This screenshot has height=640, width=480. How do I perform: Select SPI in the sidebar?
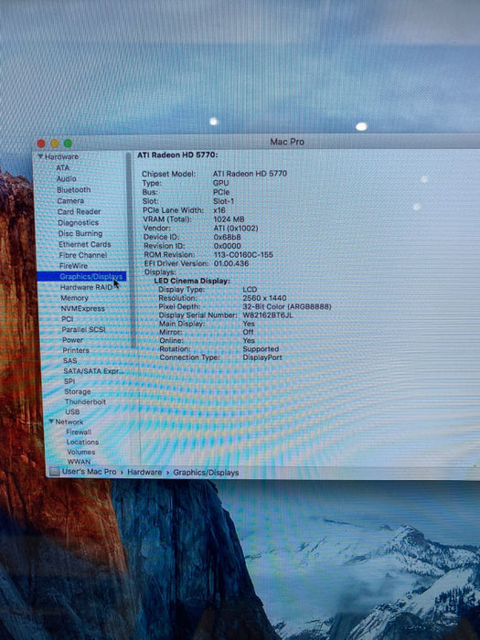click(x=69, y=381)
